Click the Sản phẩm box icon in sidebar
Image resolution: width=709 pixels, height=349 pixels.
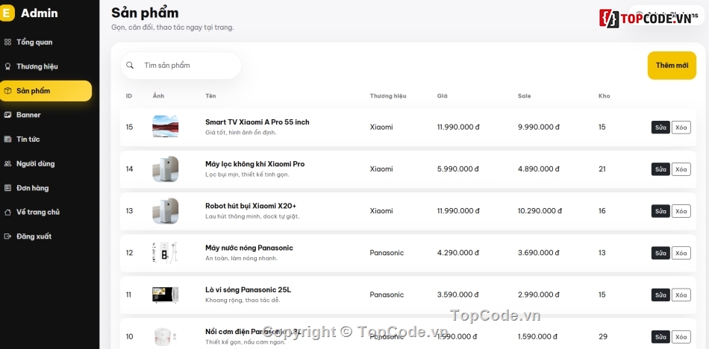7,91
